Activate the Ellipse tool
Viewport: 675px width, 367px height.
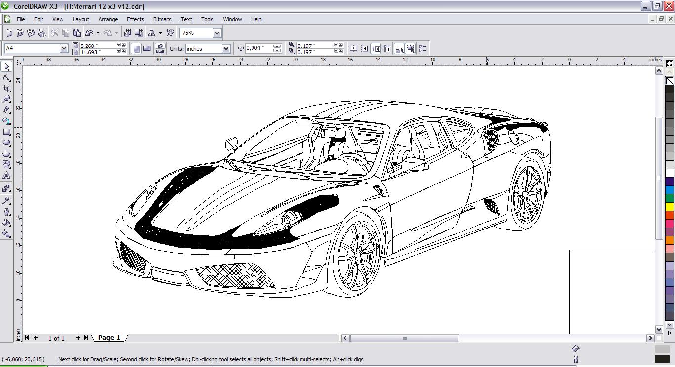7,143
